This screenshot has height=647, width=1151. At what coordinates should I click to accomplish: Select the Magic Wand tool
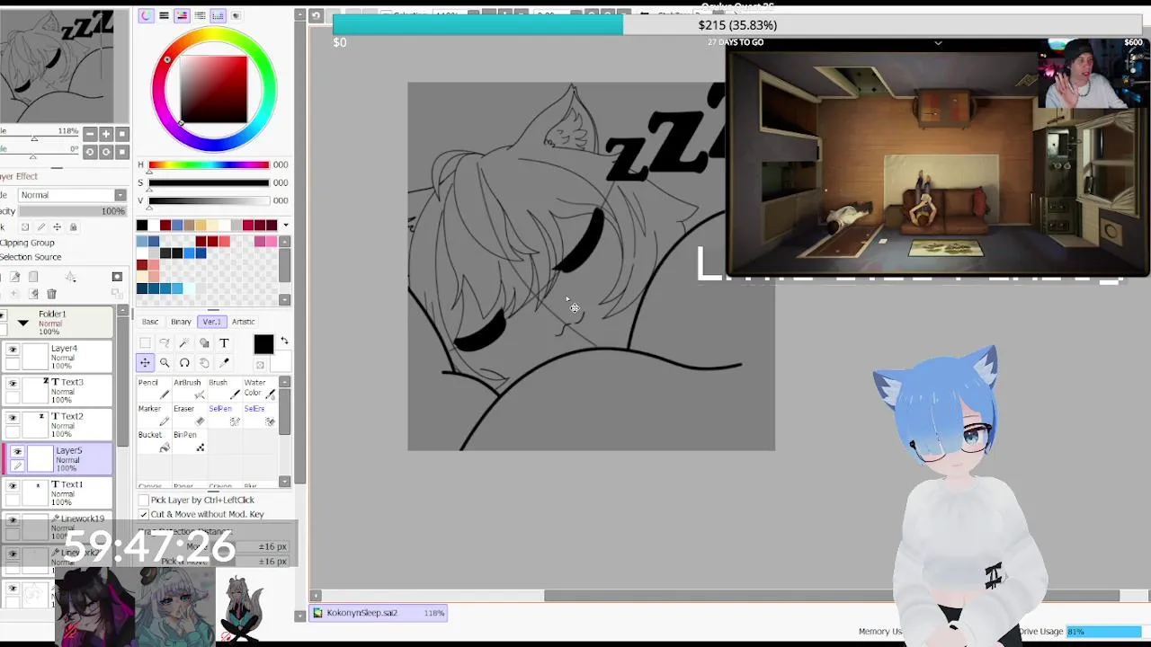pos(184,343)
